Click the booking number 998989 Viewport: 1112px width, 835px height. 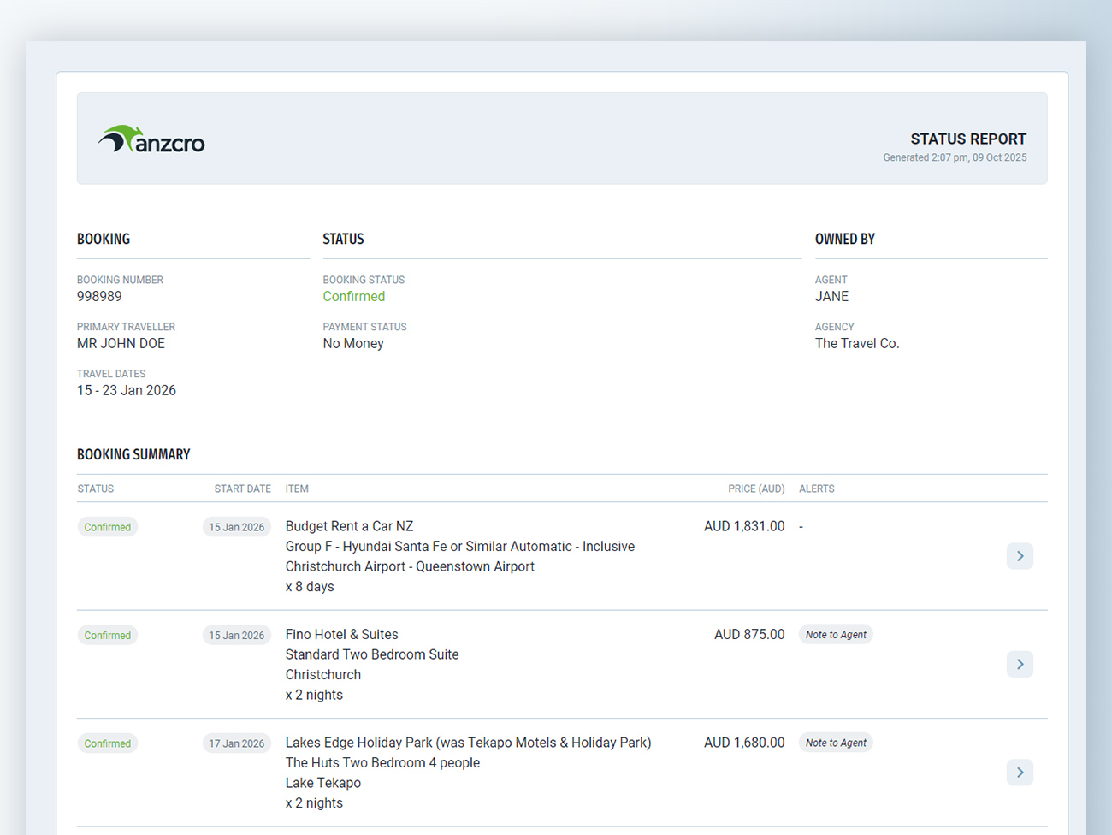(99, 296)
